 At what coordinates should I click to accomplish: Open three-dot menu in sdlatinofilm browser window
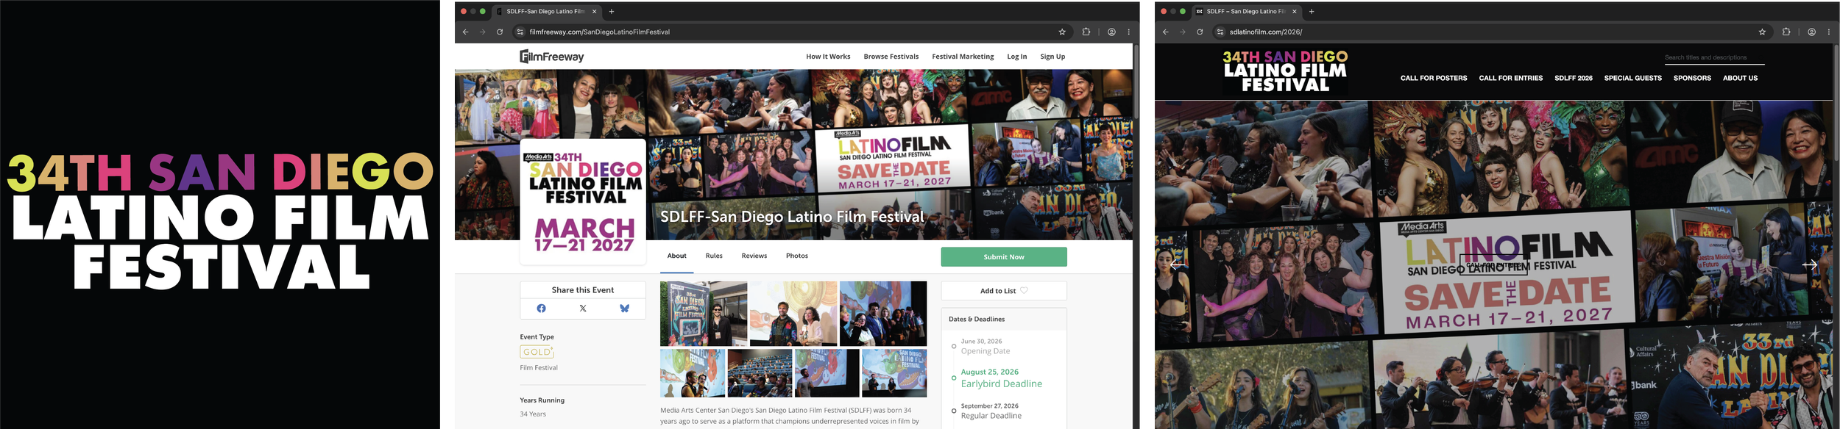(x=1828, y=32)
